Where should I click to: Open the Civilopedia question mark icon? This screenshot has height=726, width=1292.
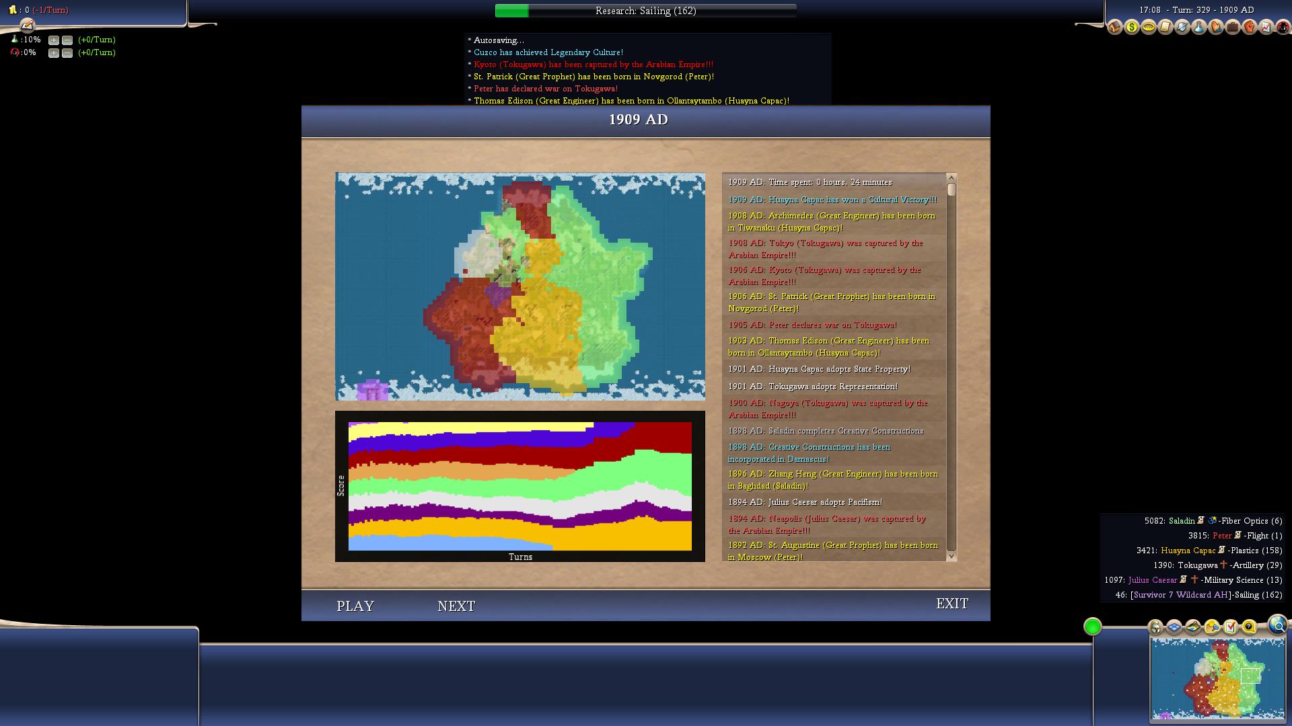1249,627
